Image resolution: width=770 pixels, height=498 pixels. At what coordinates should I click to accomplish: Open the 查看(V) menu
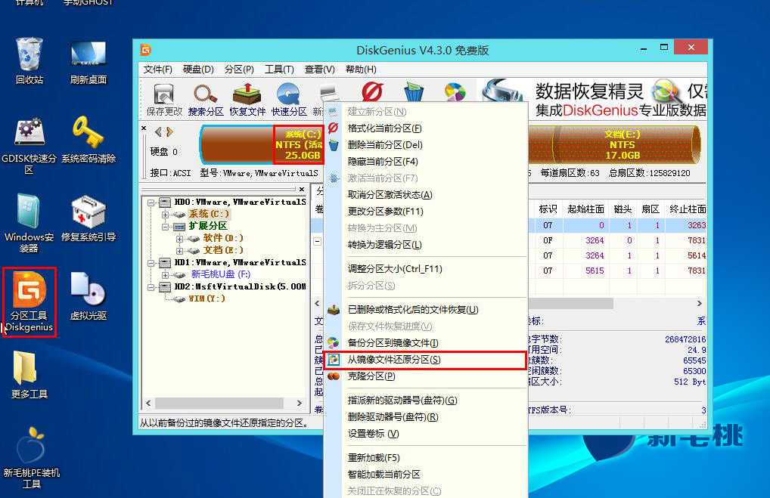(320, 70)
